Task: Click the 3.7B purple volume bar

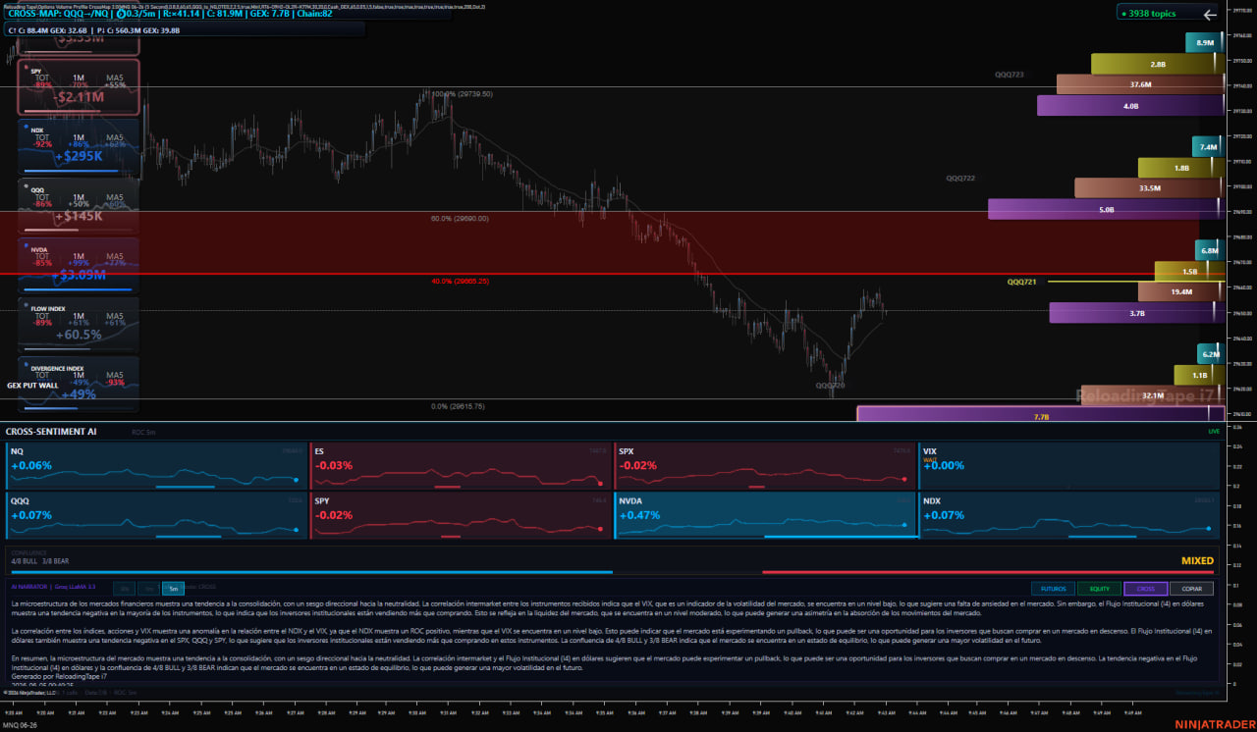Action: (x=1136, y=313)
